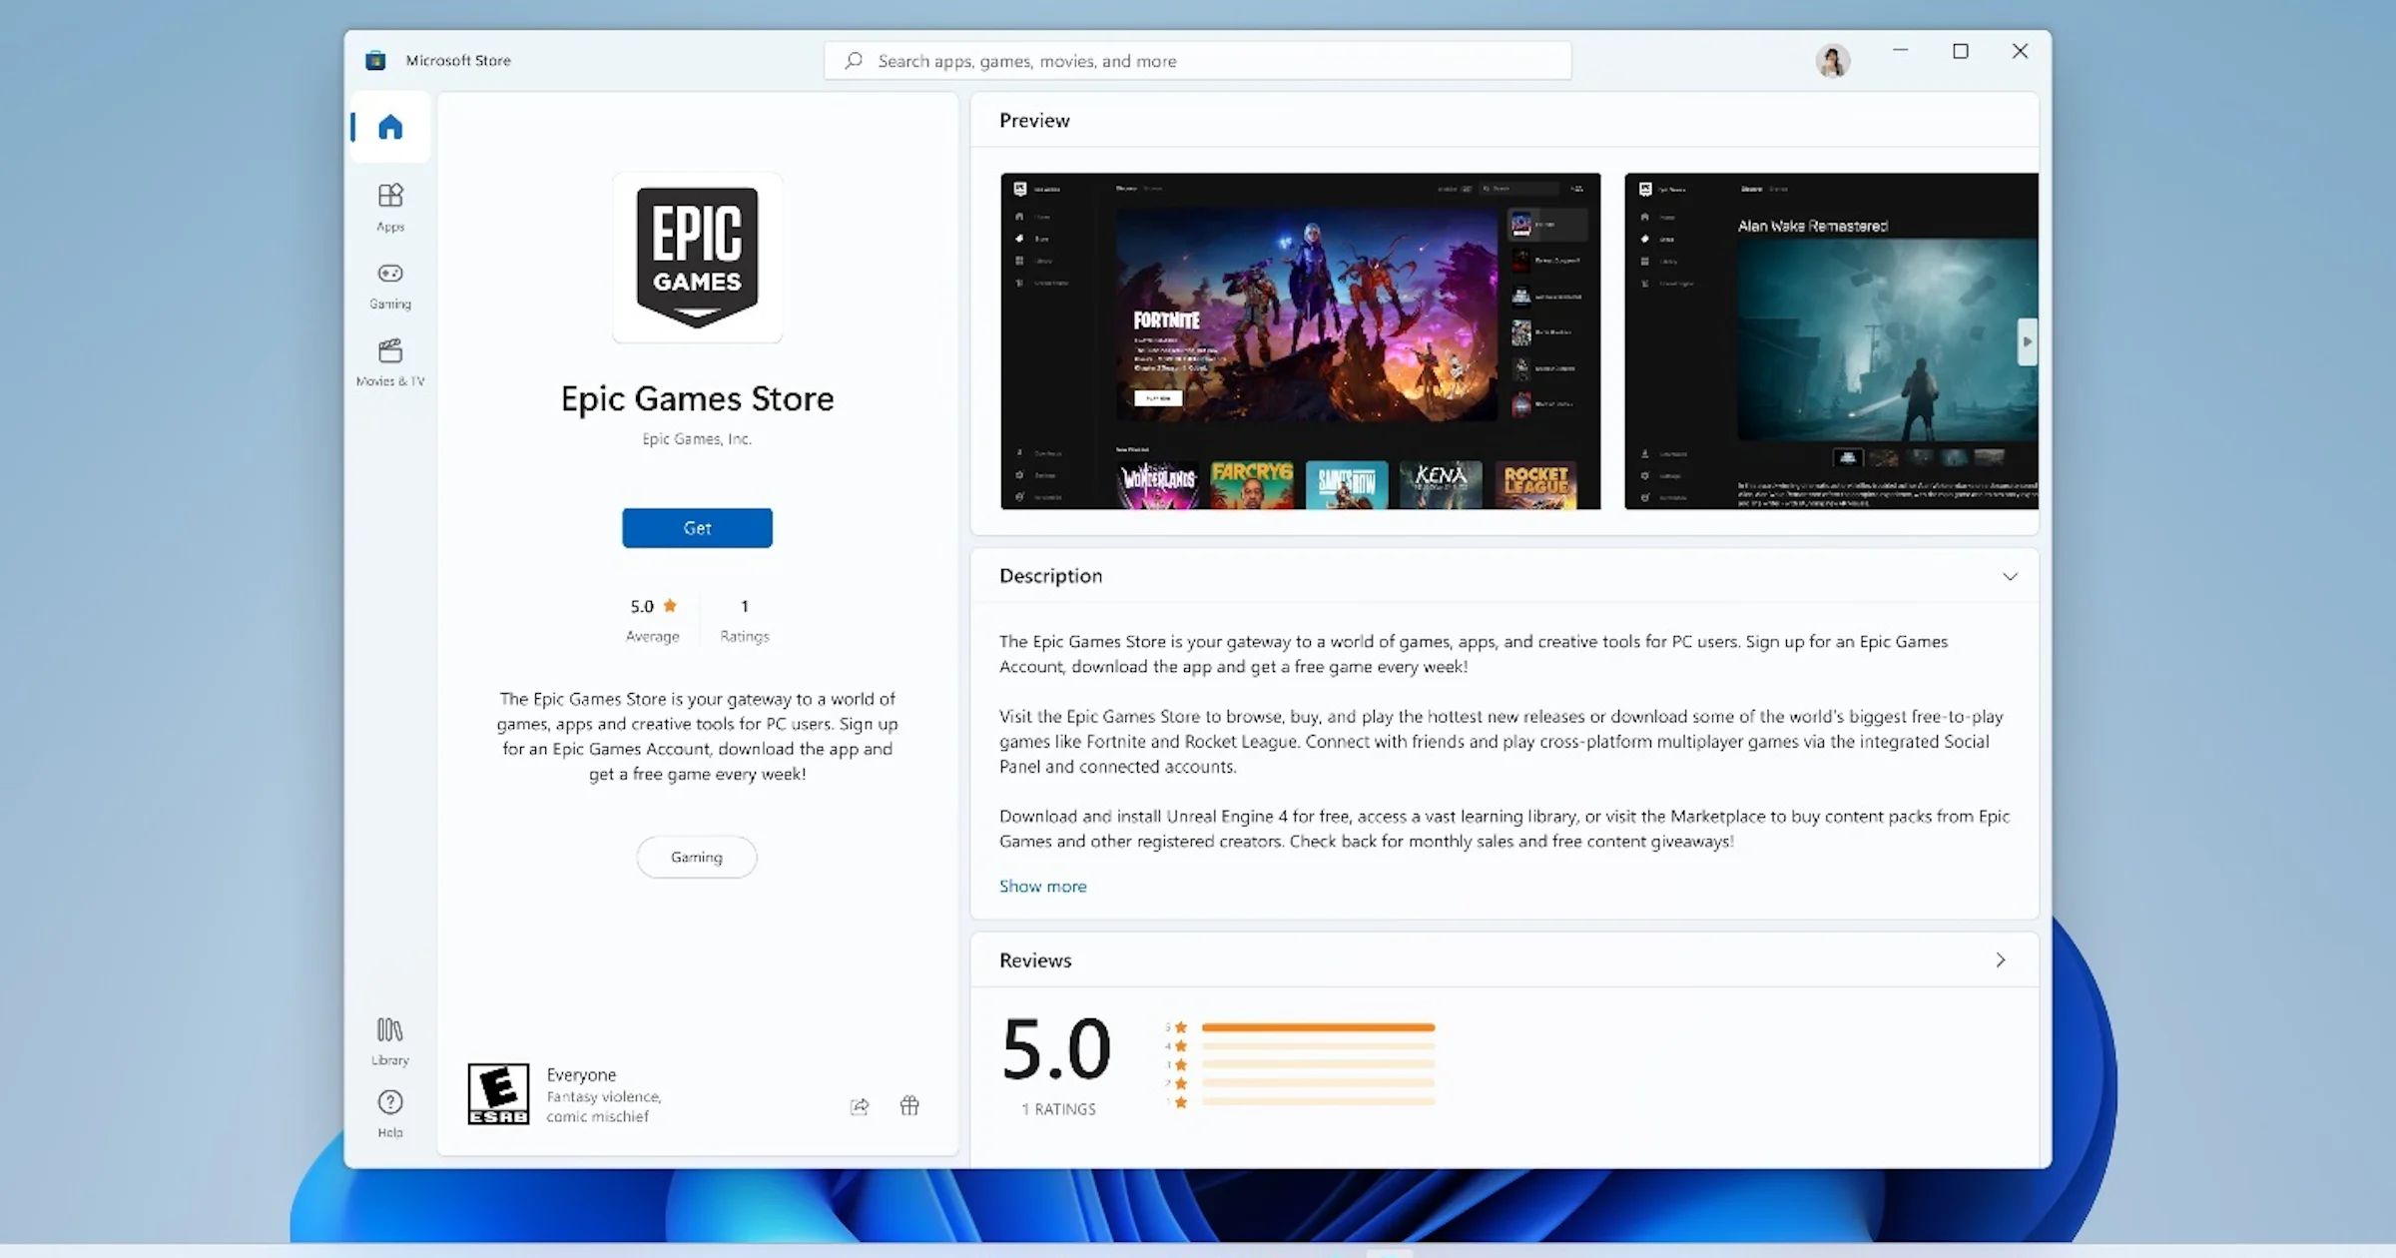Click the 'Everyone' rating text
The width and height of the screenshot is (2396, 1258).
[x=581, y=1074]
